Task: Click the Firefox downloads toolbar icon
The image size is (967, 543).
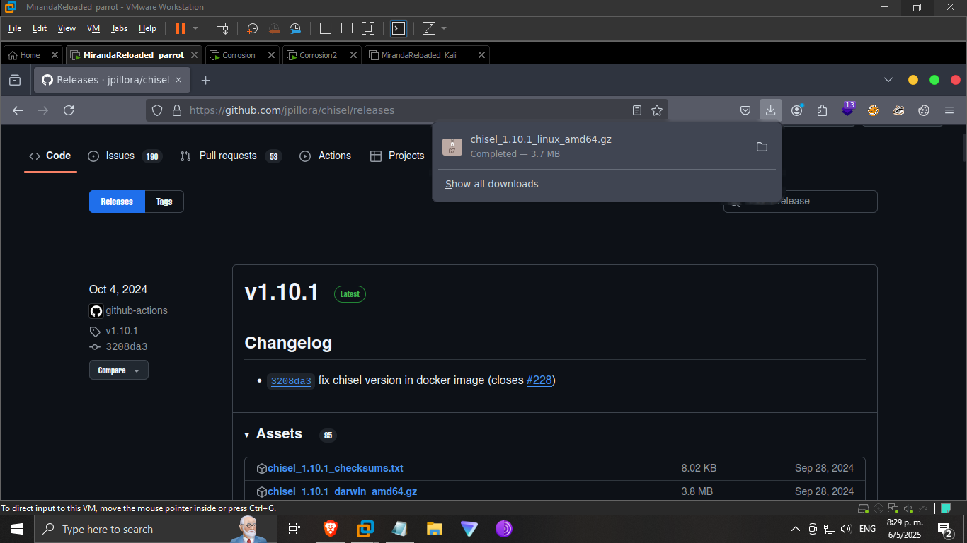Action: tap(770, 110)
